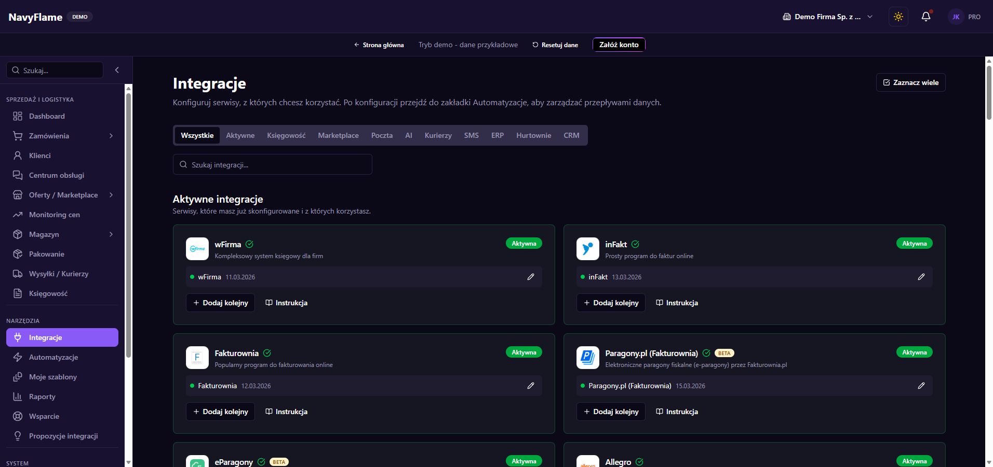Expand the Zamówienia submenu arrow

point(111,136)
